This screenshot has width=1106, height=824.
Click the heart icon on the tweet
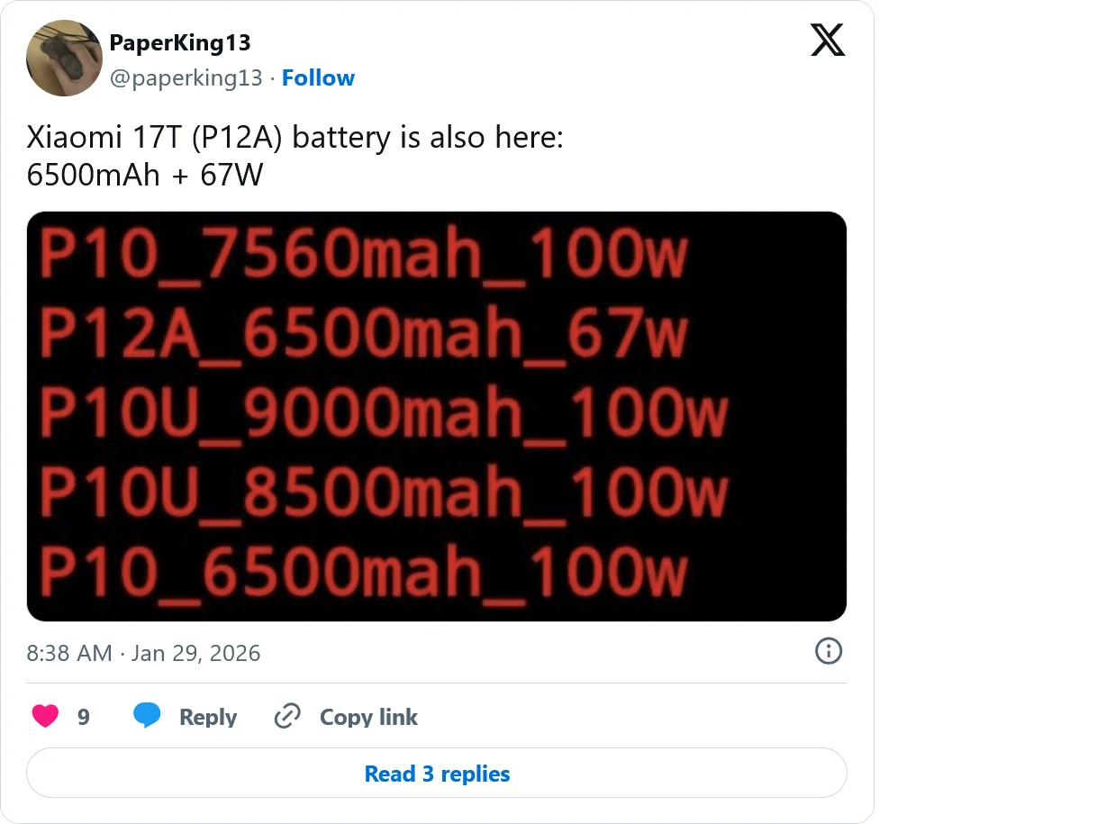(45, 715)
